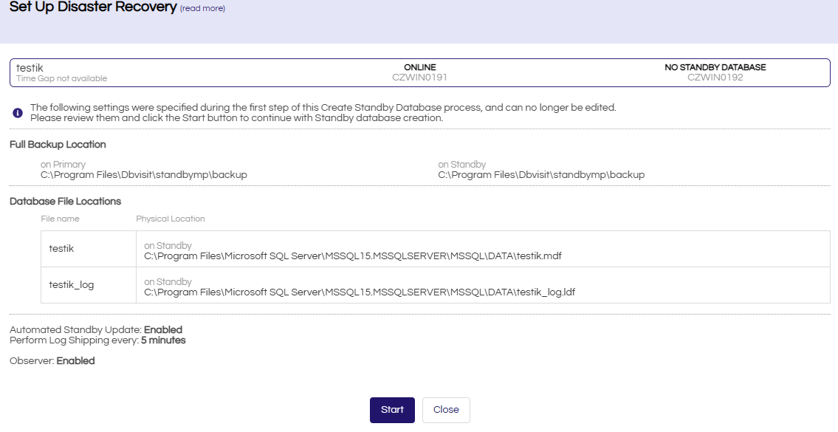
Task: Click the Physical Location column header
Action: [x=171, y=219]
